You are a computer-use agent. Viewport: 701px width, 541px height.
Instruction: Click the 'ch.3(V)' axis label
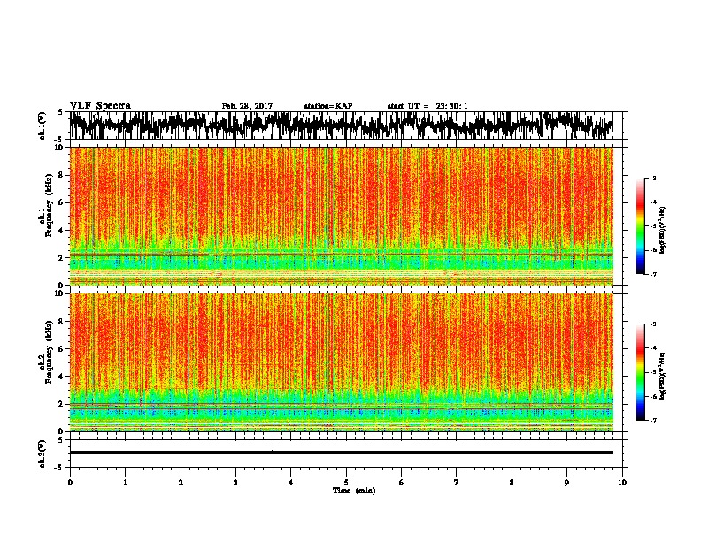coord(42,453)
